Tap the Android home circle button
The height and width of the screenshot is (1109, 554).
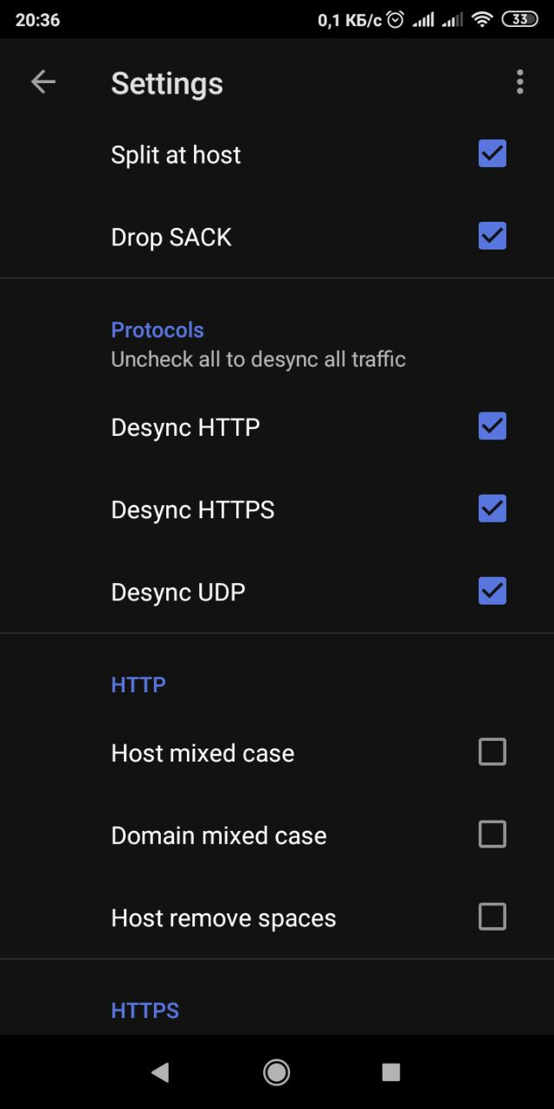pos(277,1073)
